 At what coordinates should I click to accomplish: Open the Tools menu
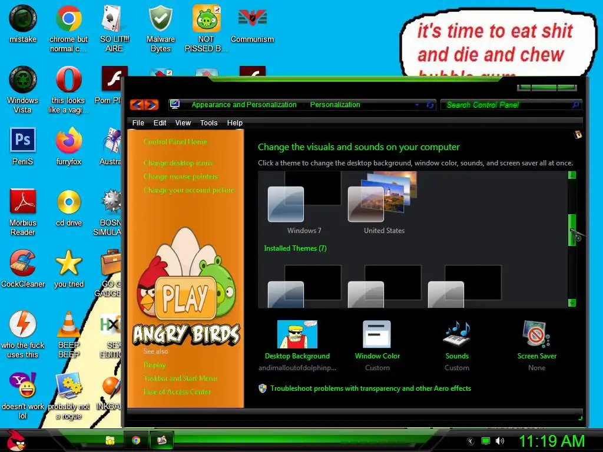[x=209, y=122]
